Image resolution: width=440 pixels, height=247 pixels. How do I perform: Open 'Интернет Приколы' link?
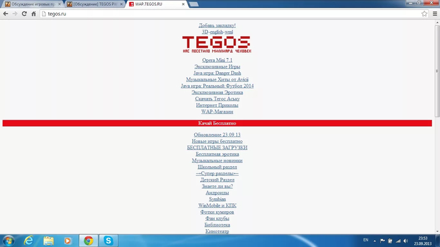(x=217, y=105)
